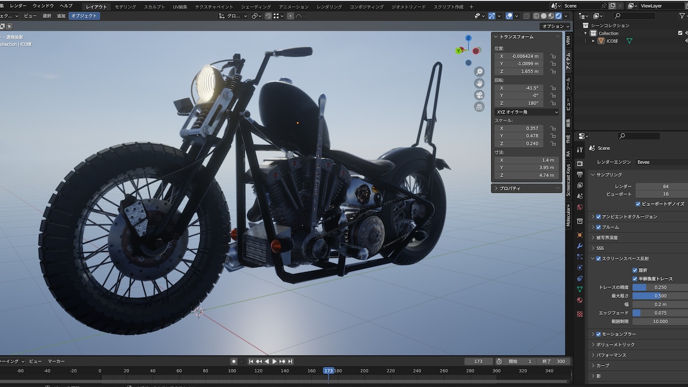Click the current frame 173 field

(479, 361)
